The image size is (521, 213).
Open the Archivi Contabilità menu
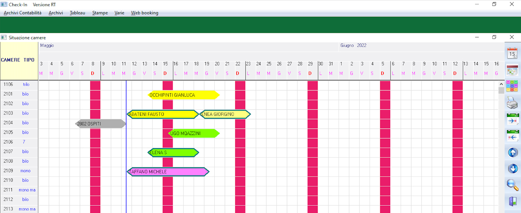tap(23, 13)
